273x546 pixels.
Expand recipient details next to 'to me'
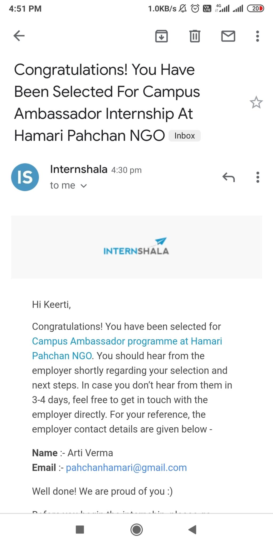coord(84,186)
